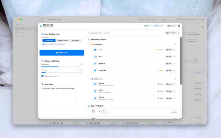Start the port scan
Image resolution: width=221 pixels, height=138 pixels.
click(x=62, y=53)
